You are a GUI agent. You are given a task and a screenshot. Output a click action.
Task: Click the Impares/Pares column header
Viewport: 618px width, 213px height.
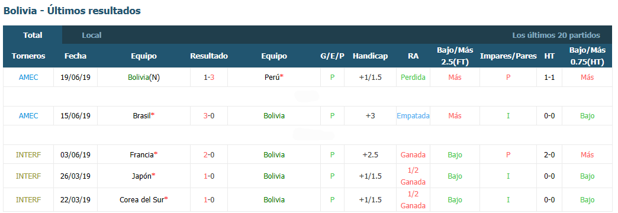(x=508, y=56)
